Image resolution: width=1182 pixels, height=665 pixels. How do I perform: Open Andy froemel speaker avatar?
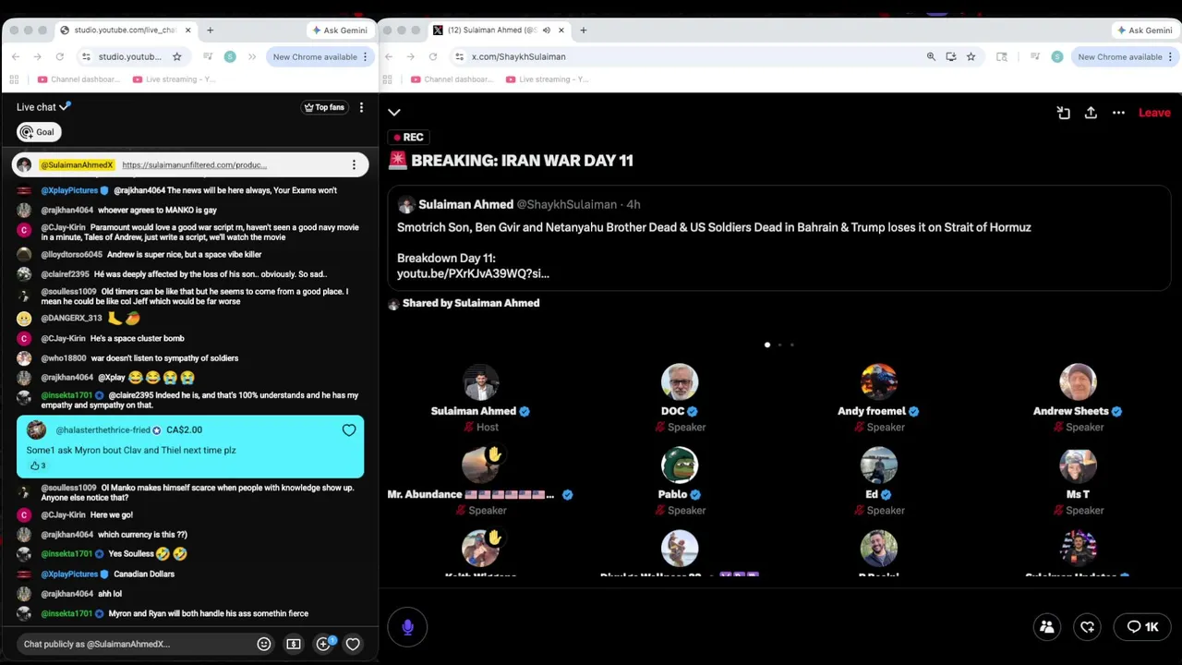(879, 382)
